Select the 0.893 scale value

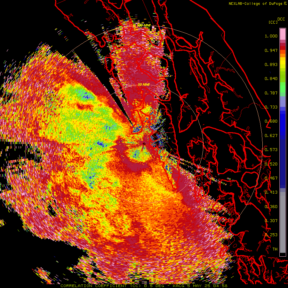click(271, 64)
